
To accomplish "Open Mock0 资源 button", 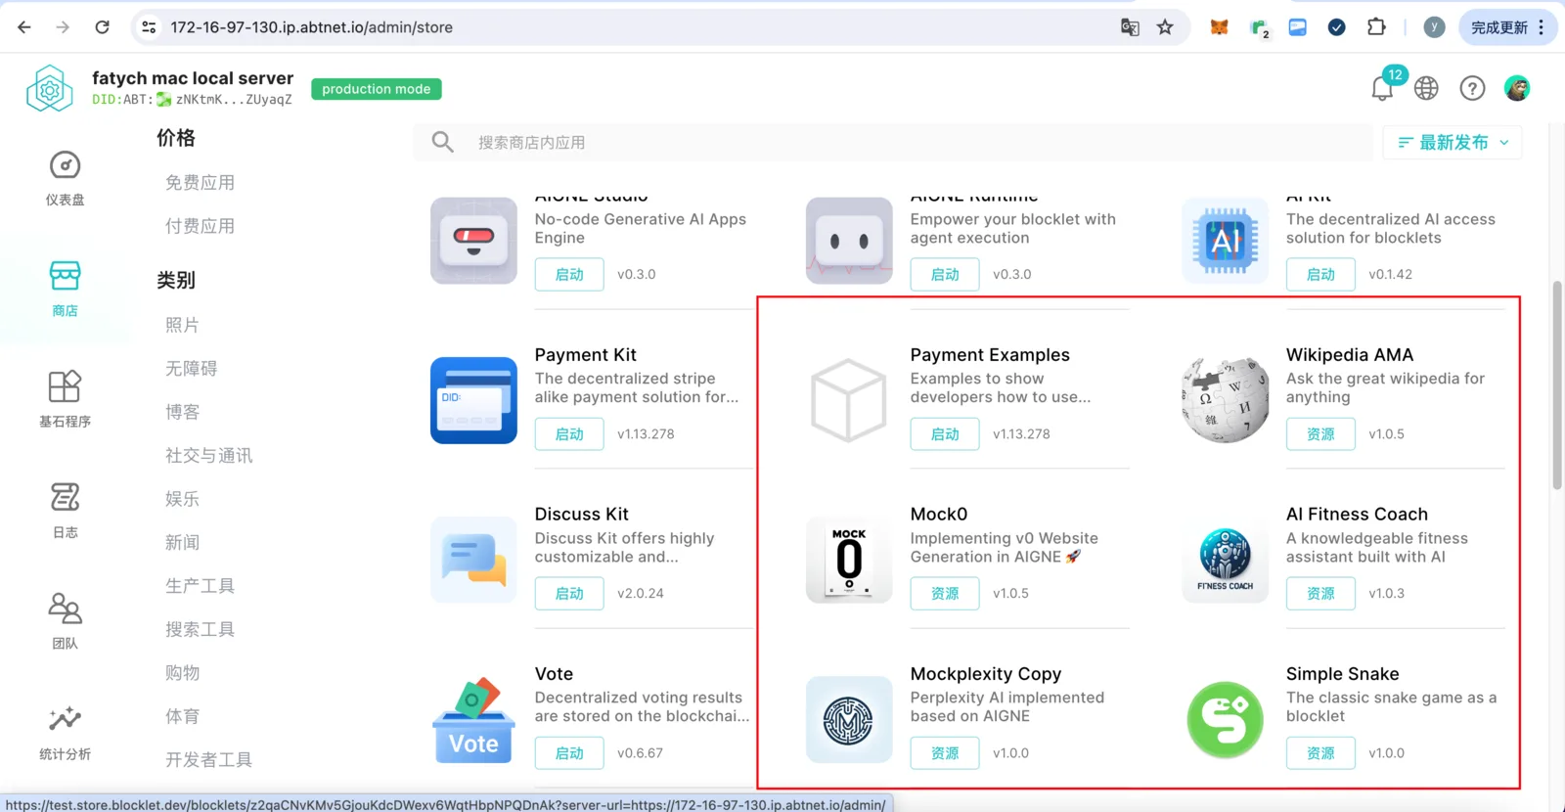I will point(945,594).
